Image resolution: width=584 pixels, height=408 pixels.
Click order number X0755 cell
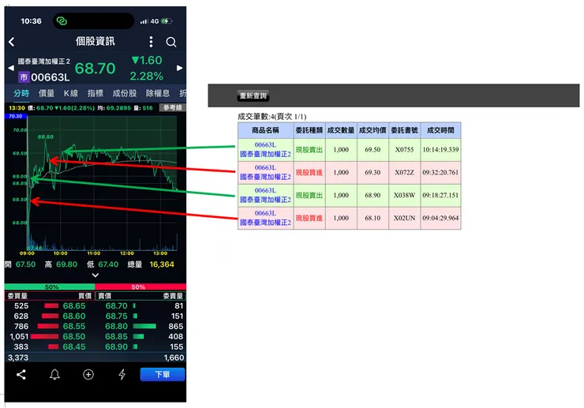[x=405, y=150]
